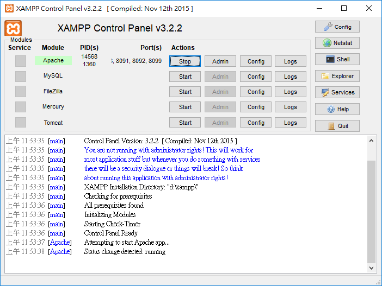
Task: Click the log scrollbar up arrow
Action: click(x=371, y=141)
